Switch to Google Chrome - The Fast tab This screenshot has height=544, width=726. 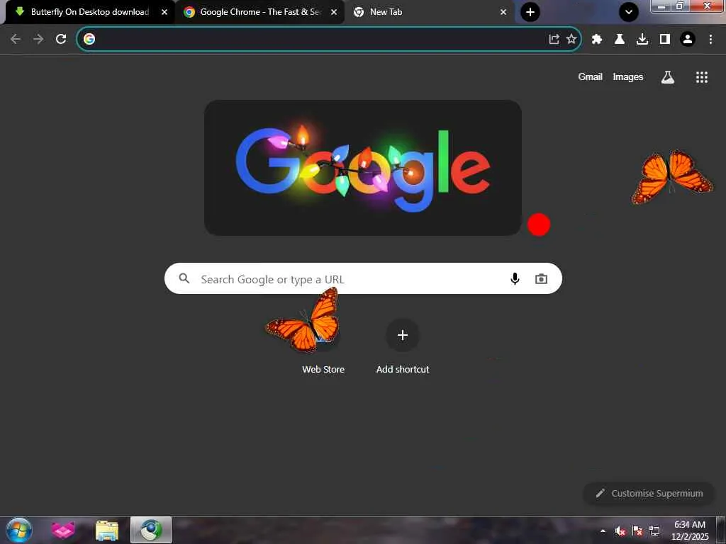260,12
